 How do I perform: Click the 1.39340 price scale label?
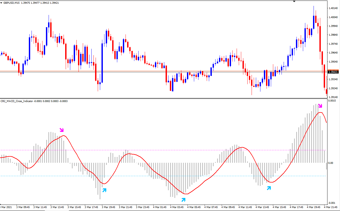tap(334, 79)
